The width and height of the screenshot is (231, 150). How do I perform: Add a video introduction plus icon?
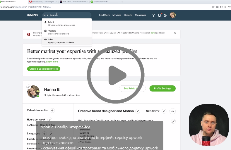[x=52, y=111]
